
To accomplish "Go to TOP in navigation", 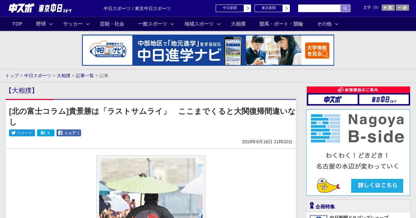I will pyautogui.click(x=17, y=24).
